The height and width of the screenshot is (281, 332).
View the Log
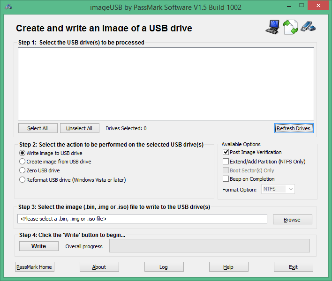164,267
